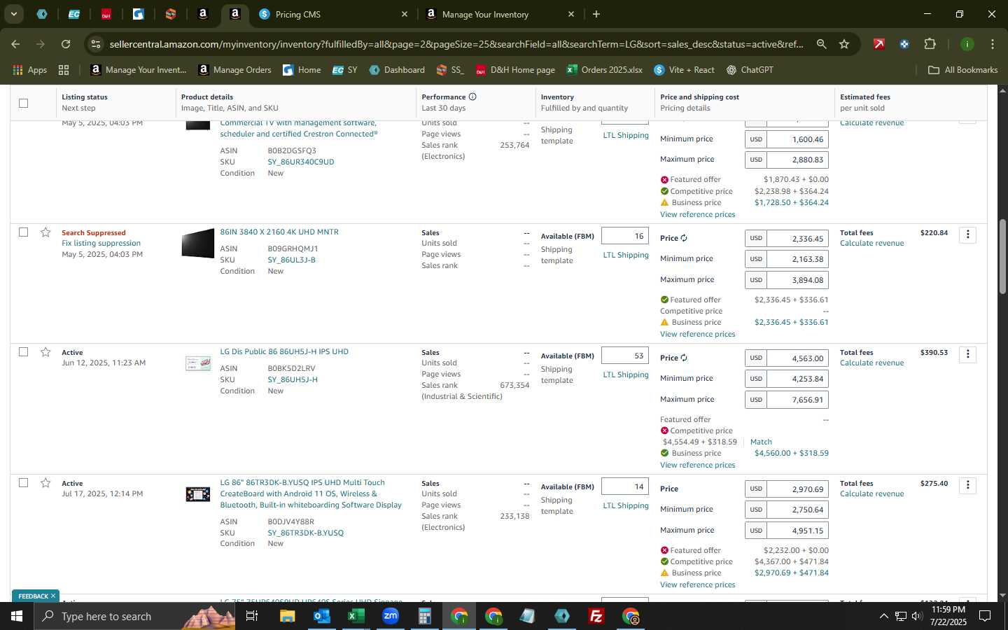This screenshot has width=1008, height=630.
Task: Open the actions menu for SY_86UH5J-H row
Action: [967, 354]
